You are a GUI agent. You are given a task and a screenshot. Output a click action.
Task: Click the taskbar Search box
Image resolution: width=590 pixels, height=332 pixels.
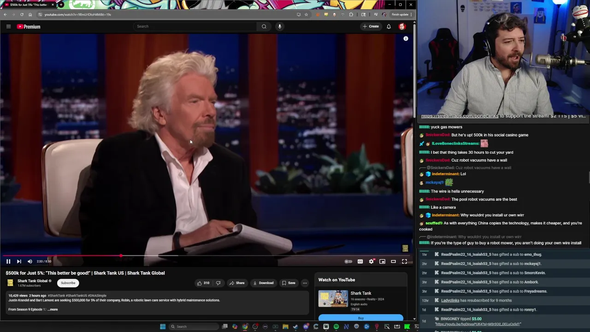tap(194, 326)
